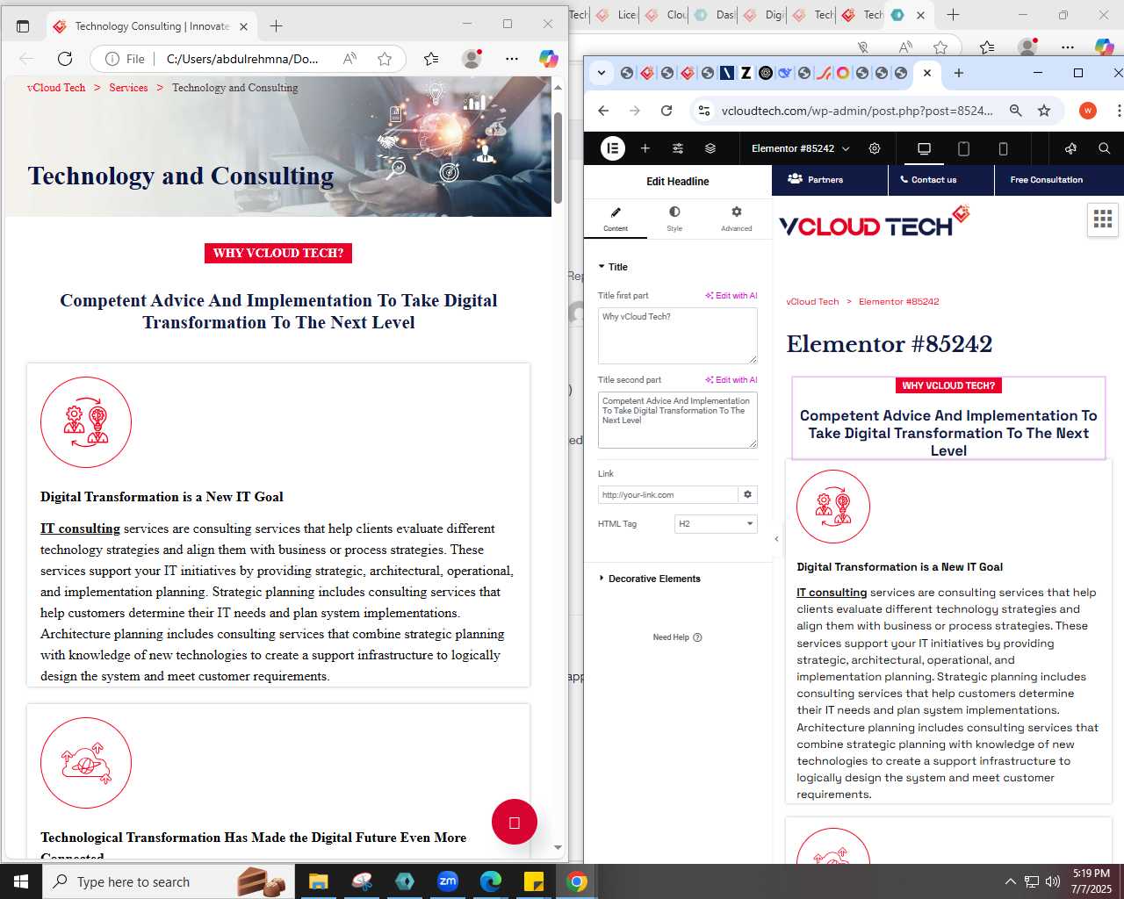
Task: Open the Content tab in Edit Headline
Action: 616,219
